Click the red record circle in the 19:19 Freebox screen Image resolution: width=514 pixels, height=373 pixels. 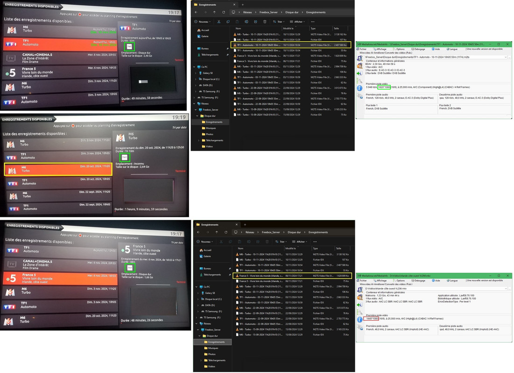click(x=73, y=125)
